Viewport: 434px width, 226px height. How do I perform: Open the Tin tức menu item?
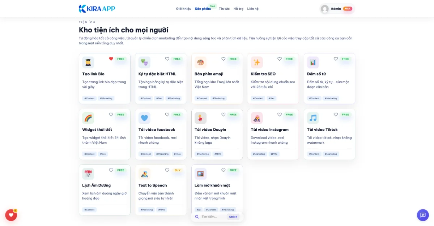(224, 8)
